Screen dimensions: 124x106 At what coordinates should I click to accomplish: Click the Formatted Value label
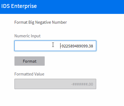point(29,74)
